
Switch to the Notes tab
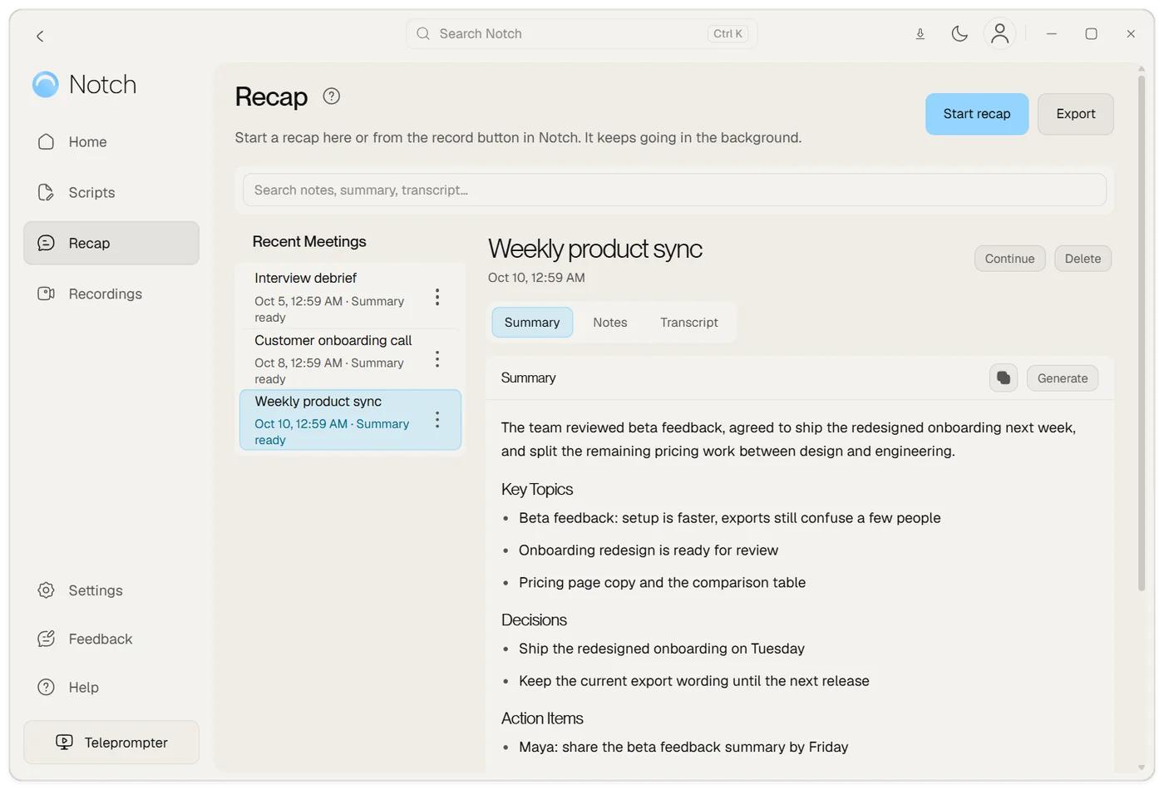click(x=610, y=323)
